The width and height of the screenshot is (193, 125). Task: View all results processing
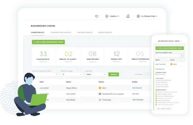pyautogui.click(x=143, y=61)
